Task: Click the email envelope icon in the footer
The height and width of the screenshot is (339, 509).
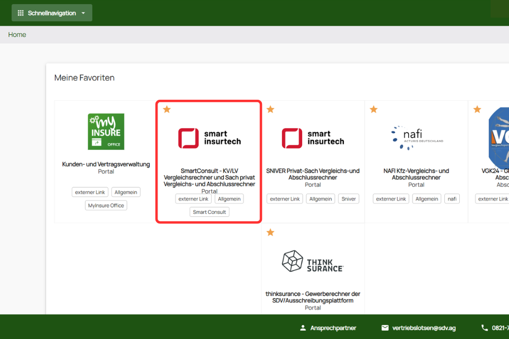Action: click(385, 328)
